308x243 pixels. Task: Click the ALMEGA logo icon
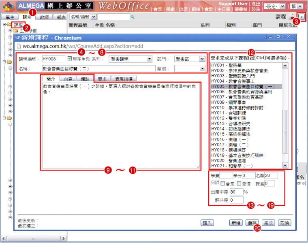pyautogui.click(x=8, y=6)
